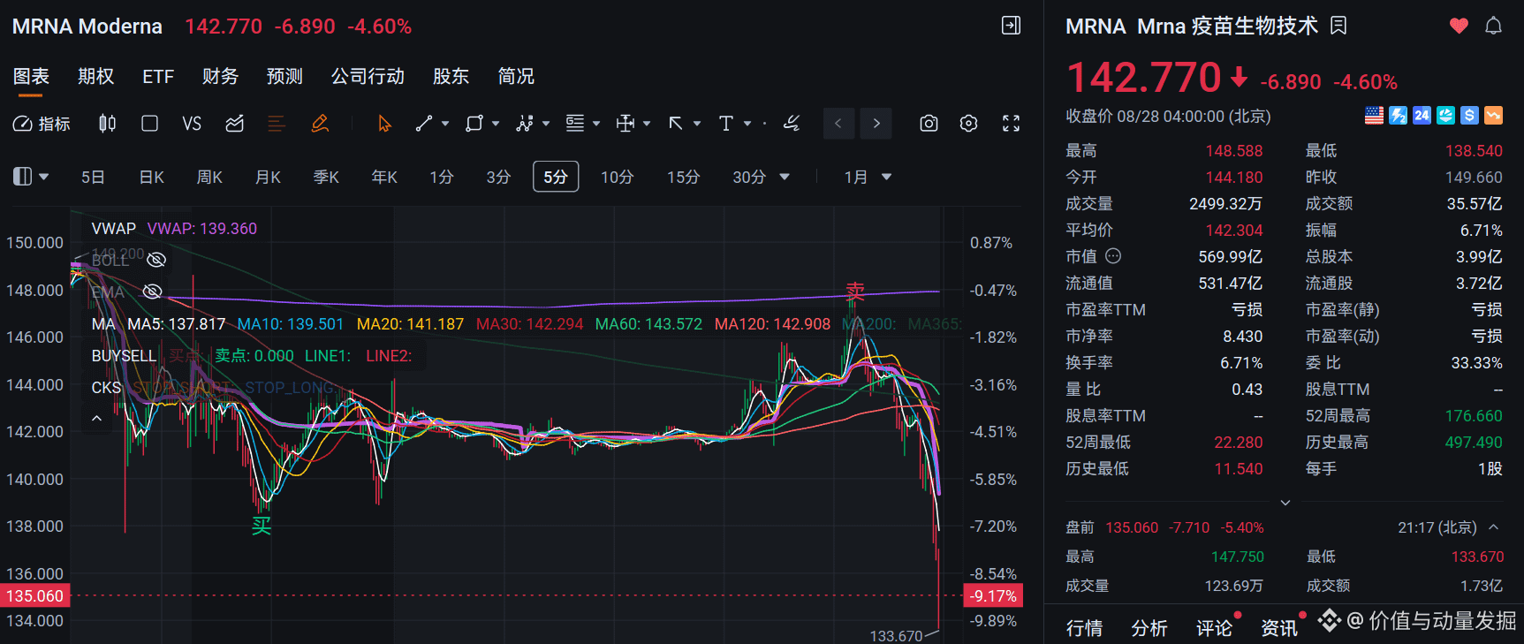Open the text tool dropdown arrow
The width and height of the screenshot is (1524, 644).
point(747,124)
